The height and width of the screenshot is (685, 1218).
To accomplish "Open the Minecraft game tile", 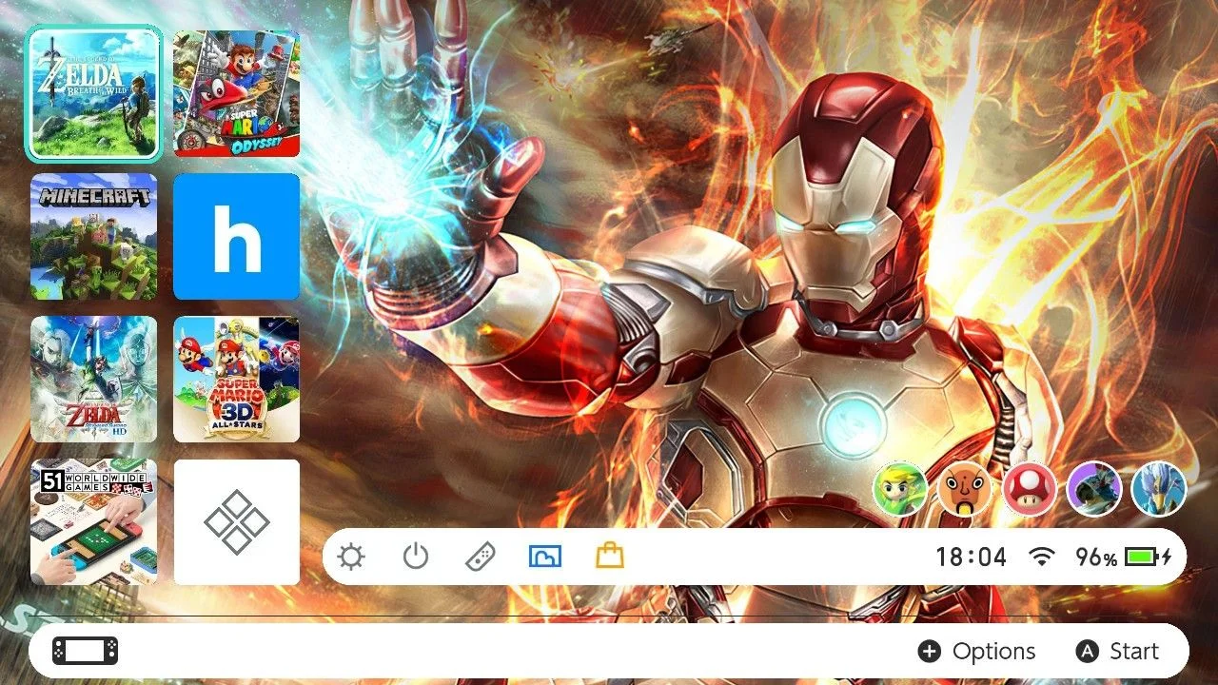I will click(x=94, y=237).
